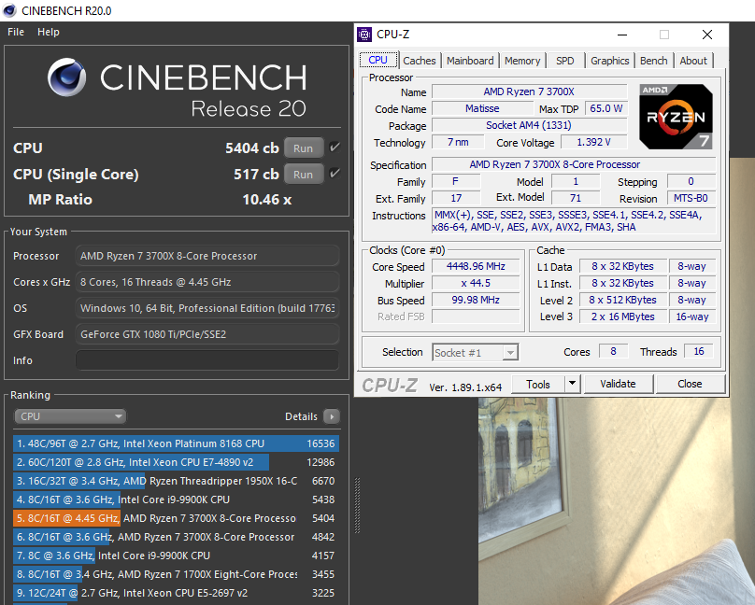
Task: Click the Tools button in CPU-Z
Action: pos(538,384)
